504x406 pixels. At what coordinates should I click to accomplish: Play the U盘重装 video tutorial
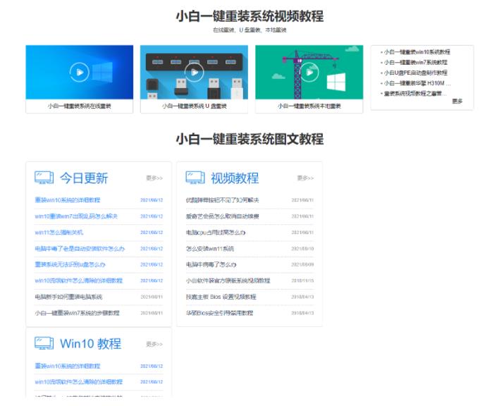194,71
